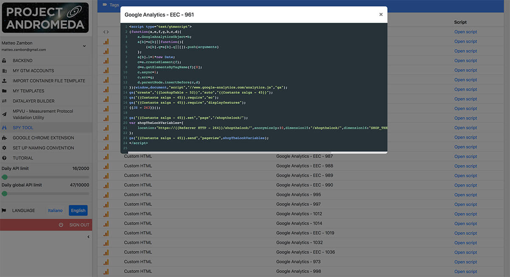Click analytics icon in EEC 987 row
510x277 pixels.
click(x=106, y=156)
